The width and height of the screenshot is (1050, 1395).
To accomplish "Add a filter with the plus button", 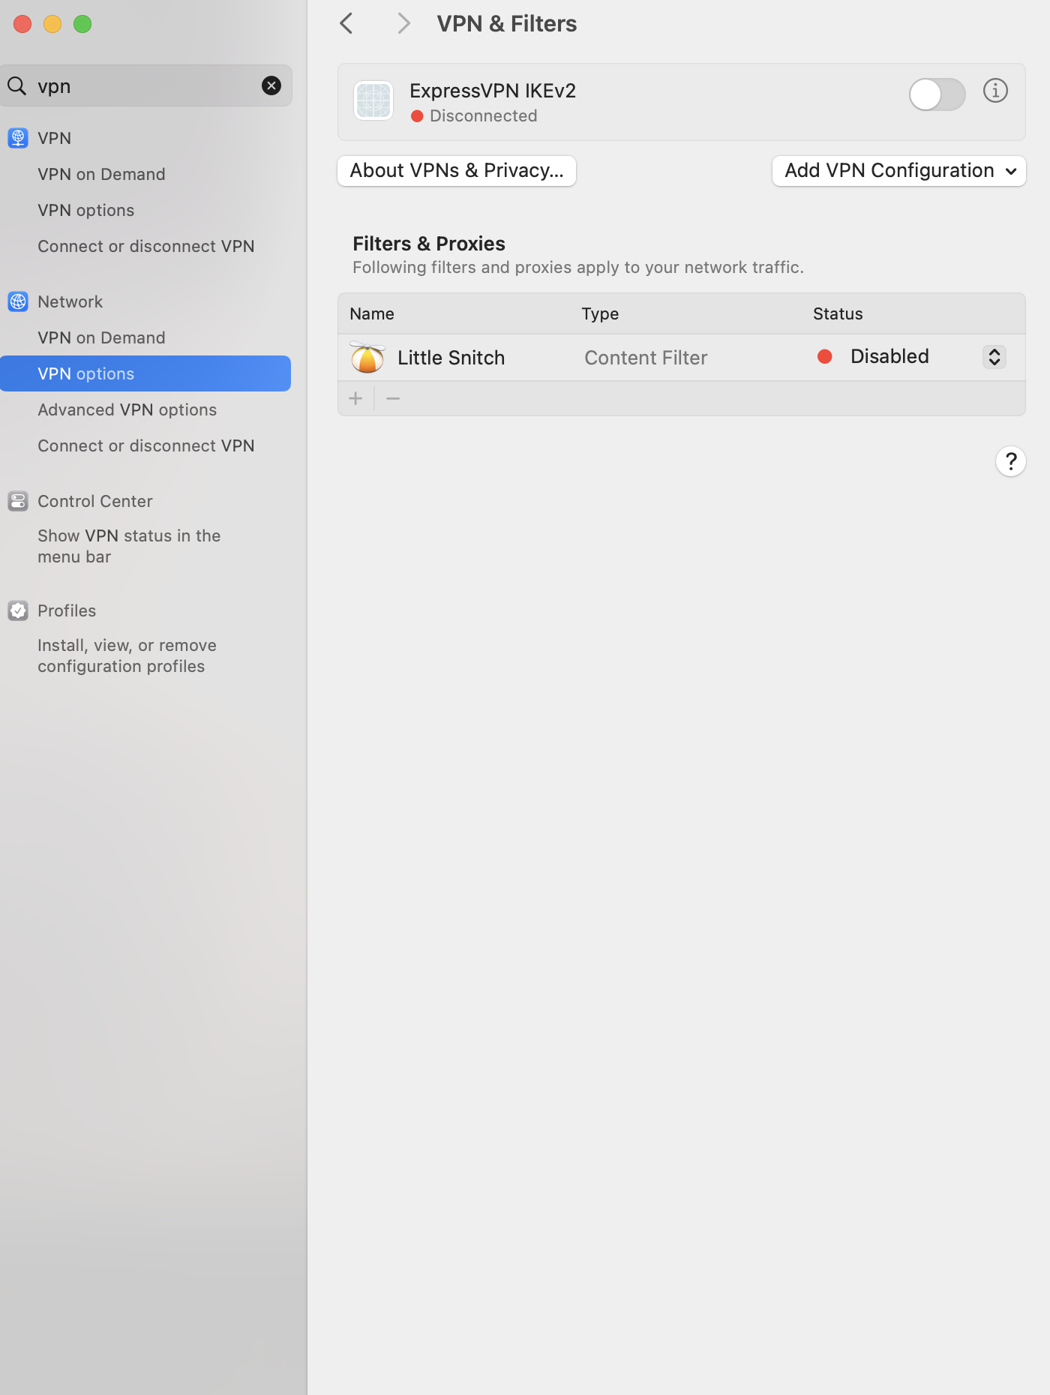I will click(x=356, y=398).
